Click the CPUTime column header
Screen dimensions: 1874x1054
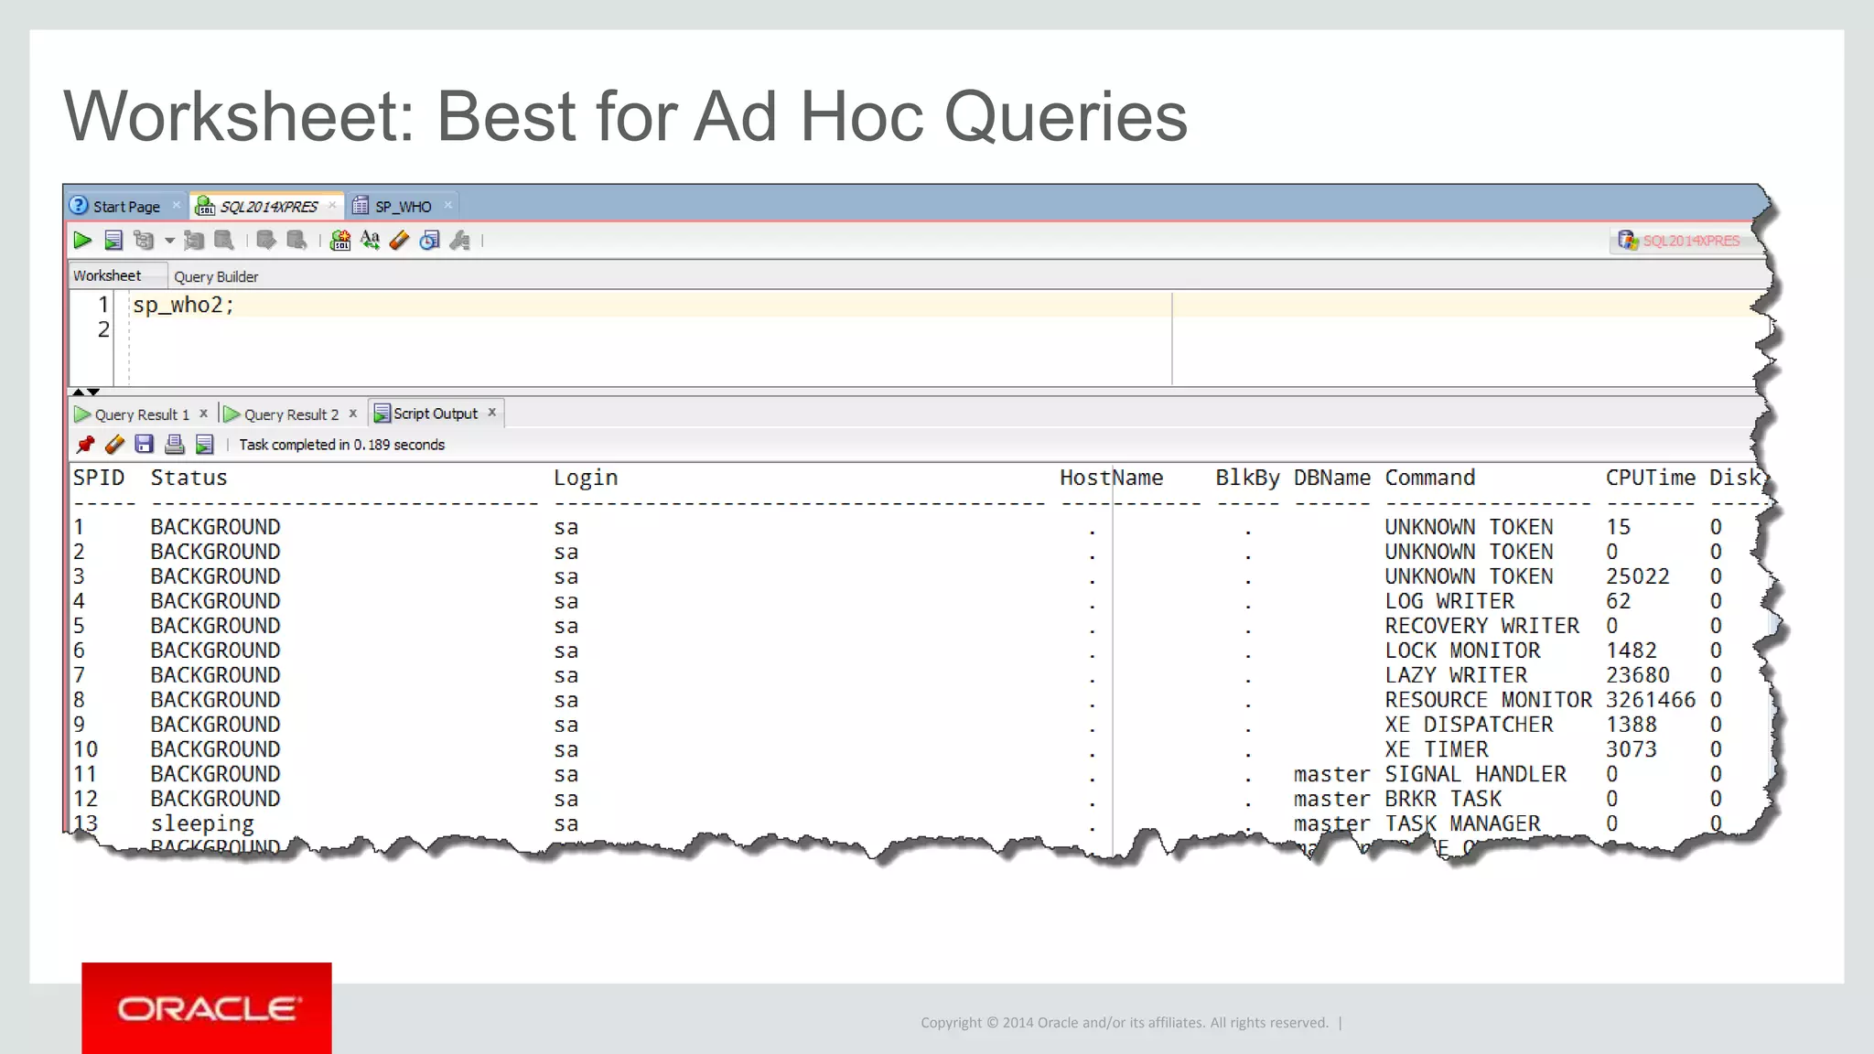pyautogui.click(x=1651, y=478)
